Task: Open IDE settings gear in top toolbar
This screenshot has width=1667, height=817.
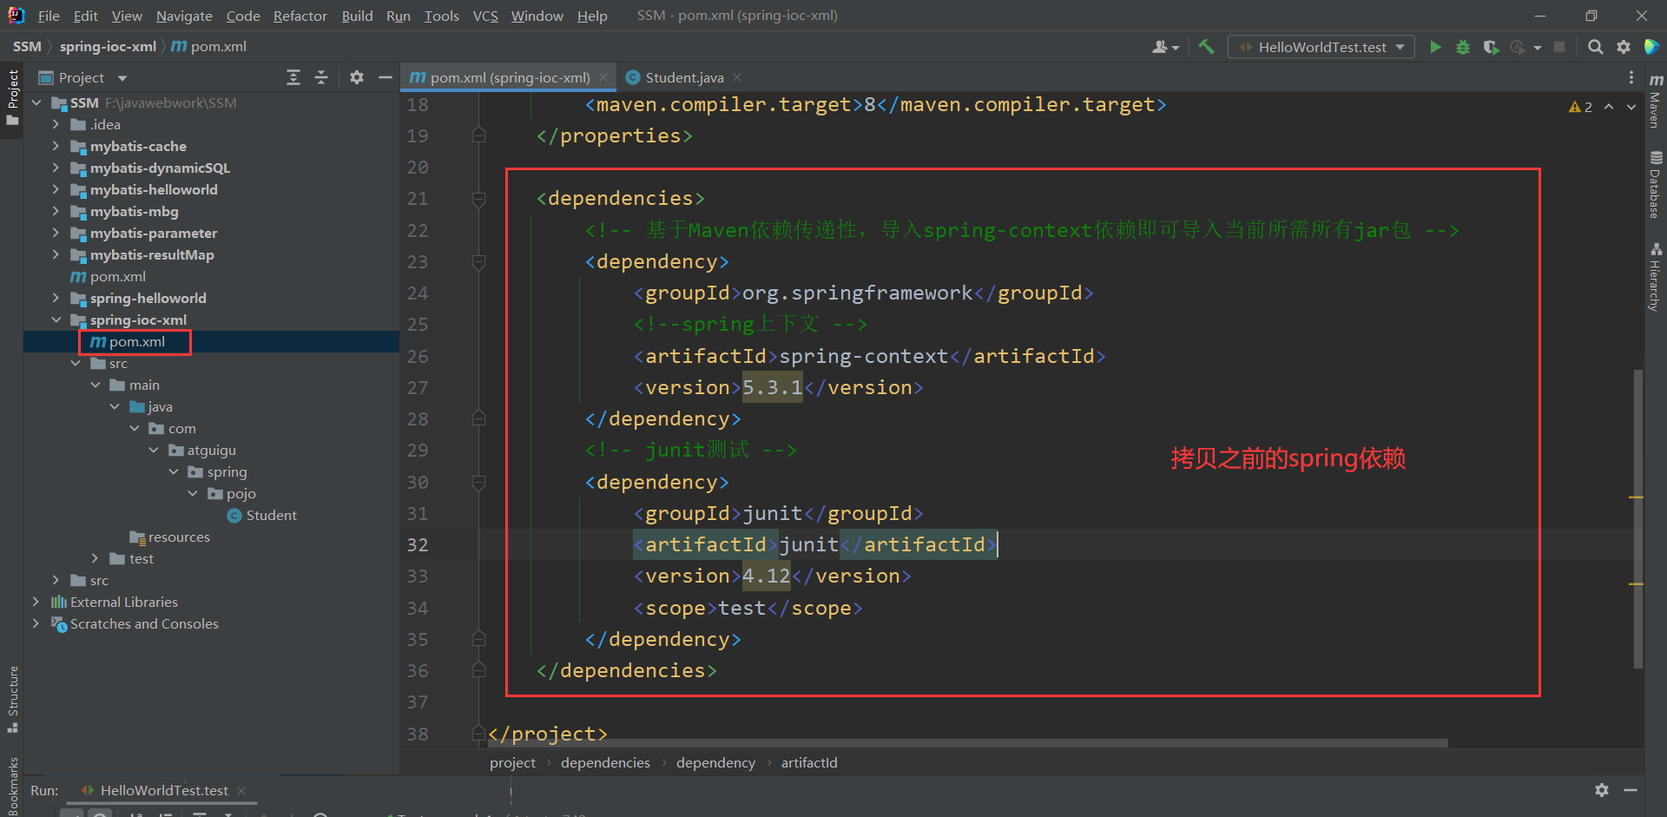Action: click(x=1624, y=47)
